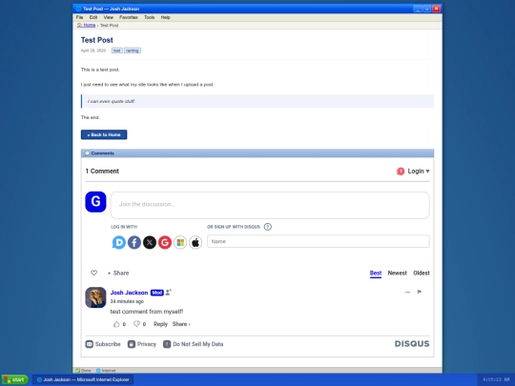Click the 'test comment from myself!' text
Screen dimensions: 515x386
pyautogui.click(x=147, y=312)
